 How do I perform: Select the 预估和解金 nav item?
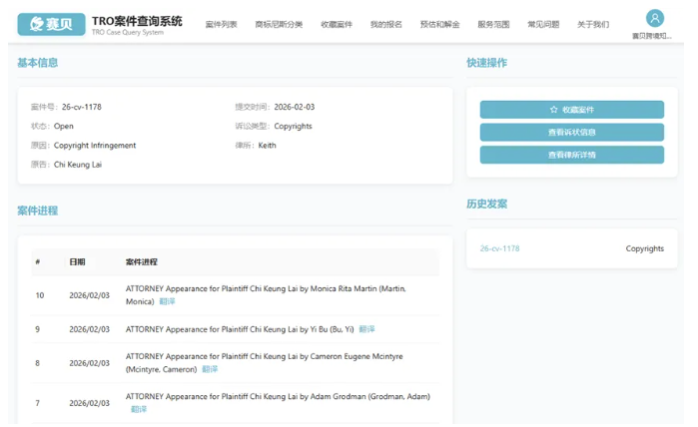pos(439,24)
